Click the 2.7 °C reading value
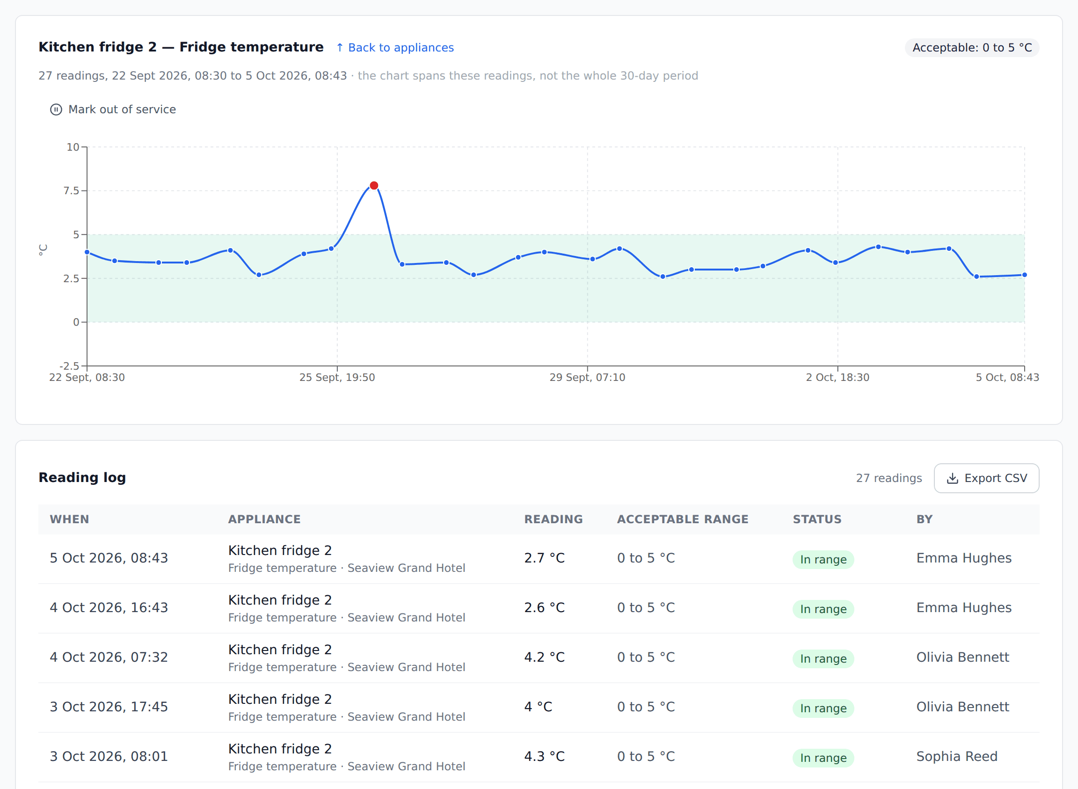 coord(544,558)
